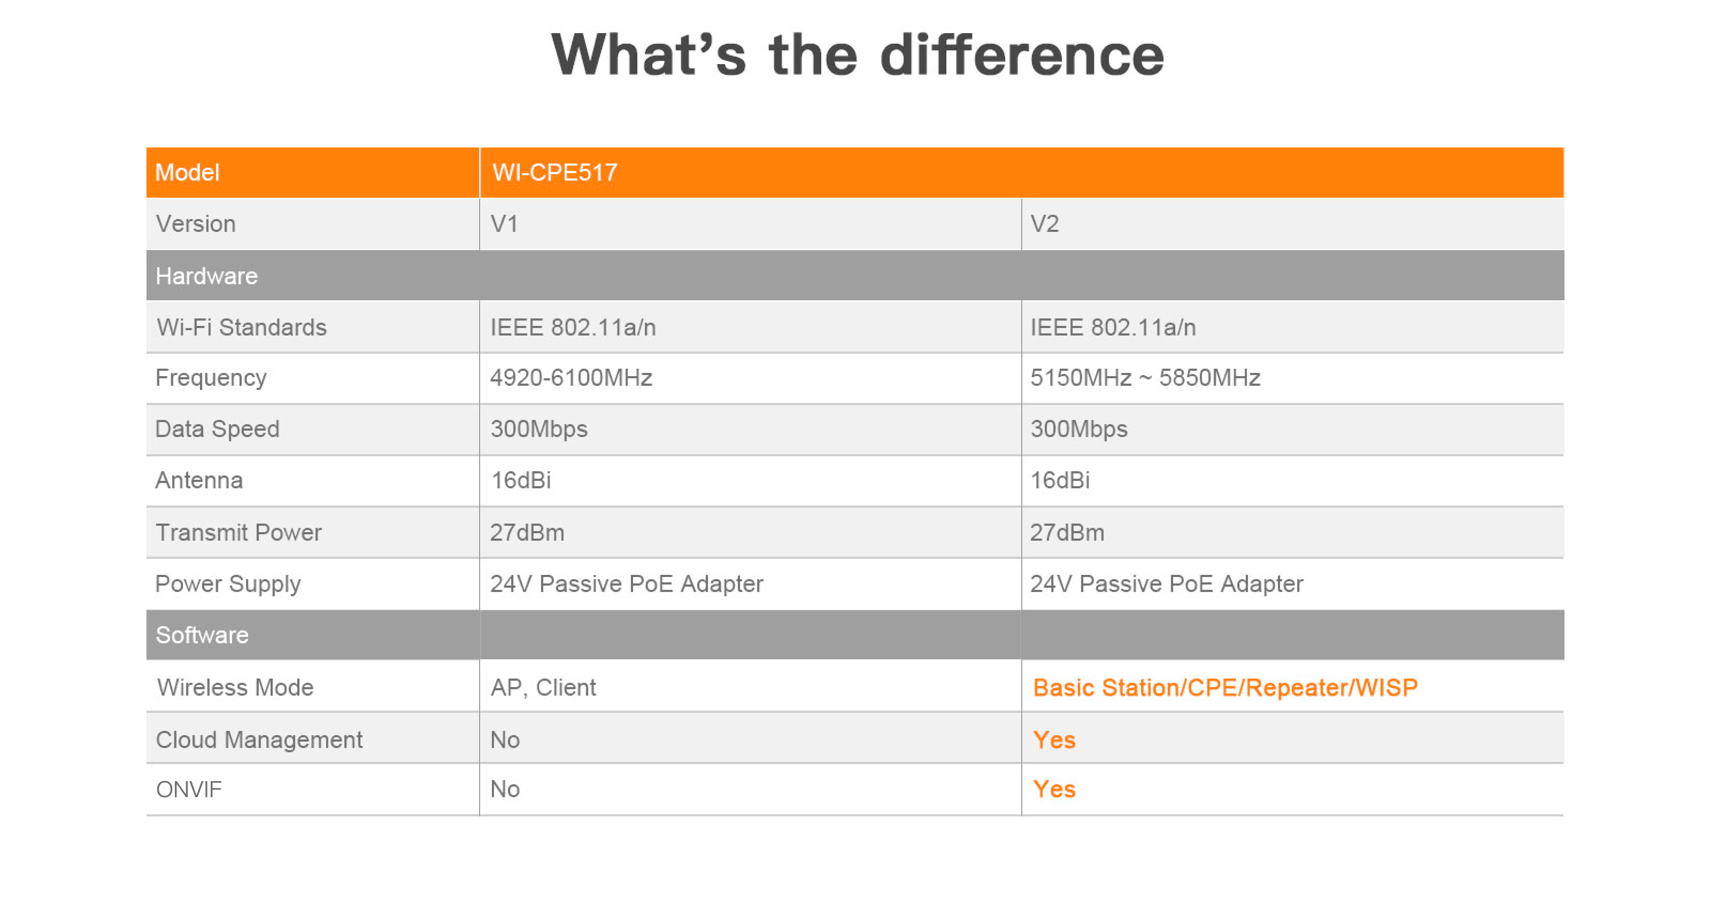Click the "What's the difference" heading

857,55
